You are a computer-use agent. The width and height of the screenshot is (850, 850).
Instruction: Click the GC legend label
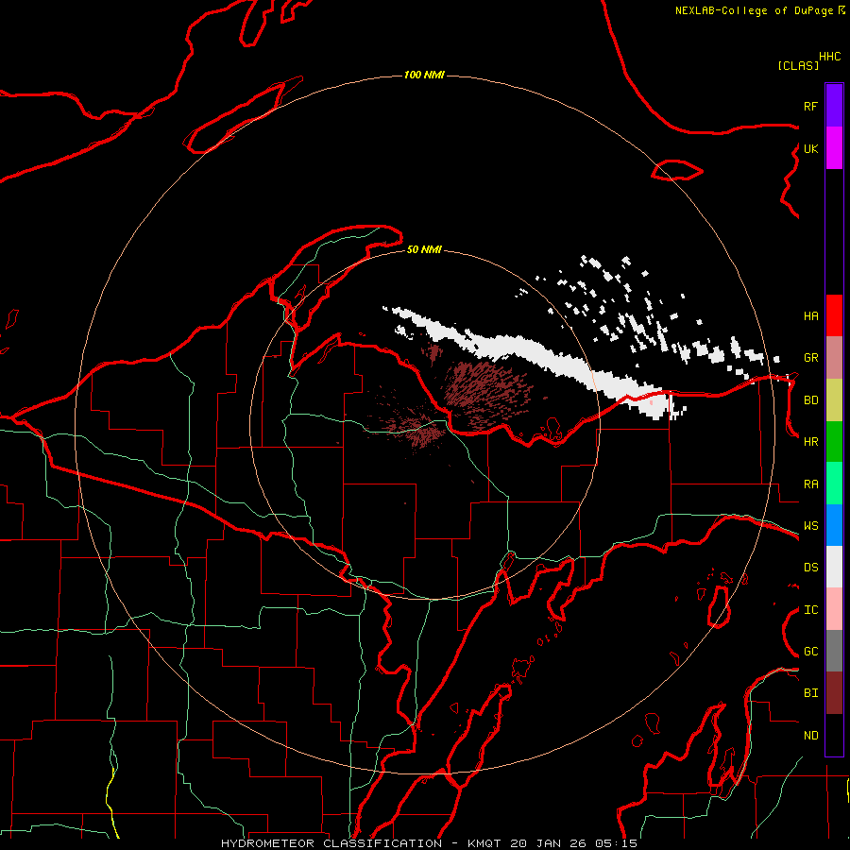coord(810,652)
